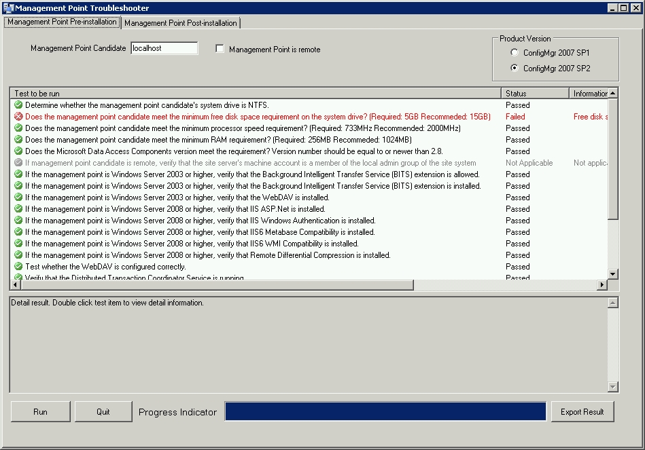Select ConfigMgr 2007 SP2 radio button
Image resolution: width=645 pixels, height=450 pixels.
click(x=515, y=68)
